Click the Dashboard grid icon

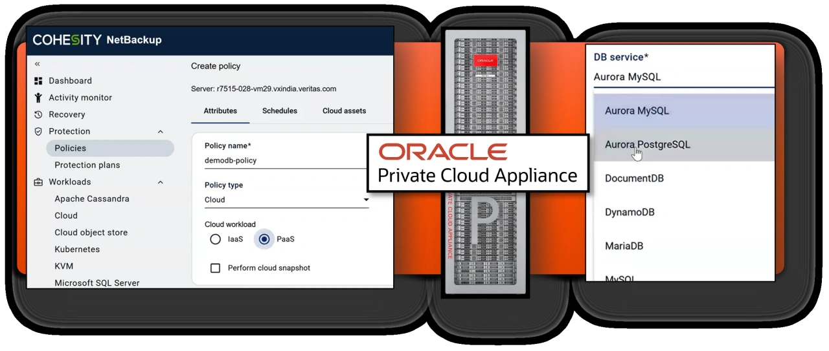tap(38, 81)
